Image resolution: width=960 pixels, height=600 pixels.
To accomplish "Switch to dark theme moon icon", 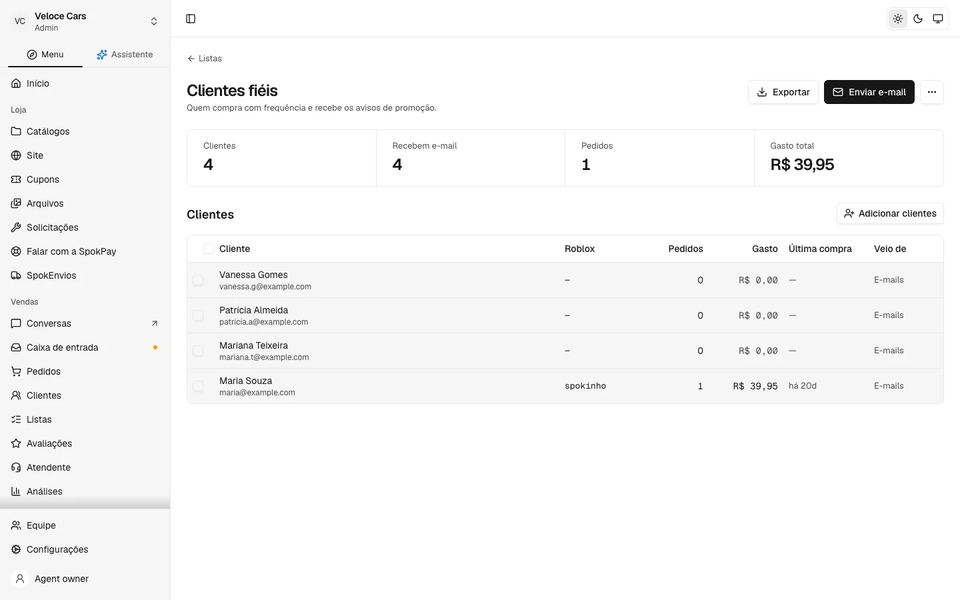I will pyautogui.click(x=918, y=19).
